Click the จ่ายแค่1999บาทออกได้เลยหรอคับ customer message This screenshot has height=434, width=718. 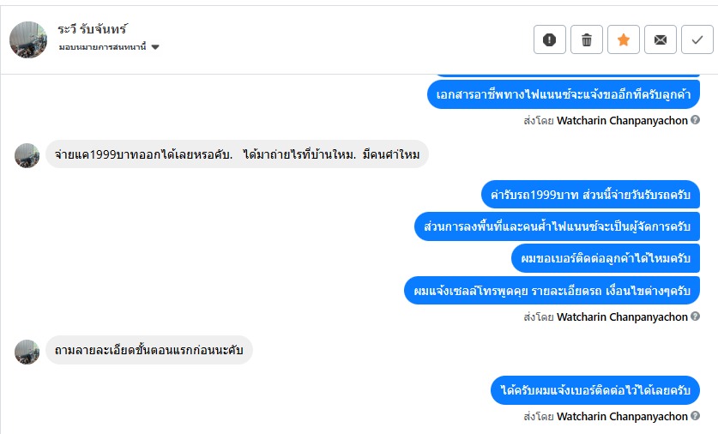pos(237,155)
